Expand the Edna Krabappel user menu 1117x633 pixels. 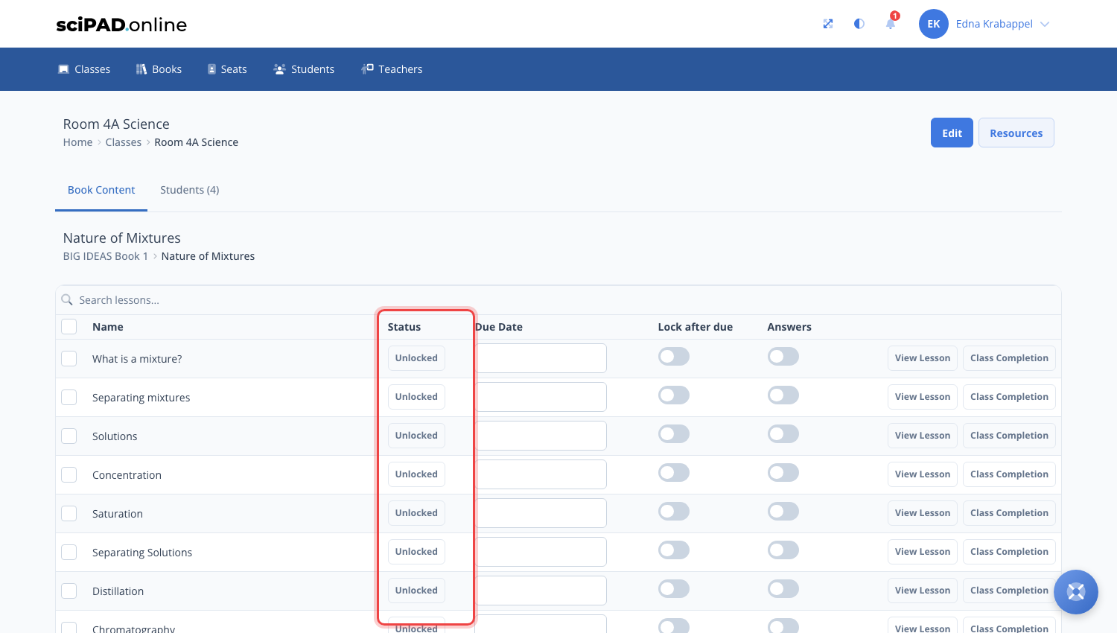(1002, 24)
